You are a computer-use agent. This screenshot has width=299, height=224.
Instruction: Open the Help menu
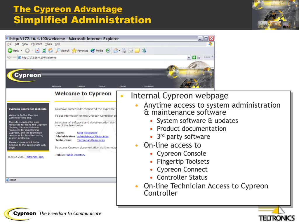[x=58, y=44]
